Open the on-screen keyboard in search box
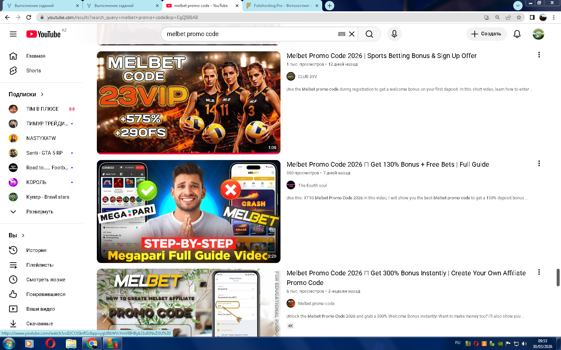 click(342, 34)
